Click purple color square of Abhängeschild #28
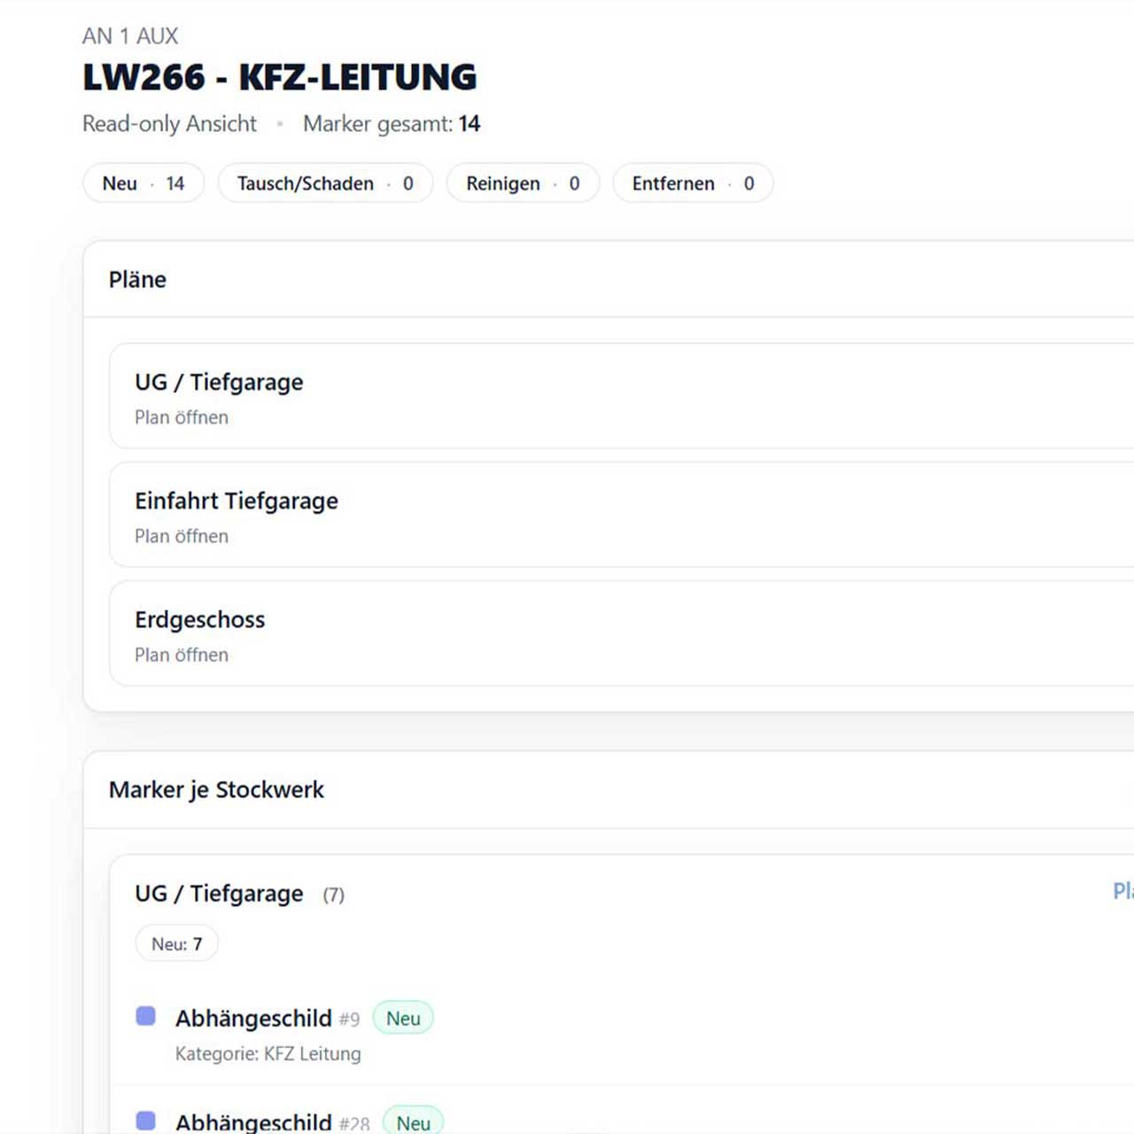Screen dimensions: 1134x1134 [146, 1121]
